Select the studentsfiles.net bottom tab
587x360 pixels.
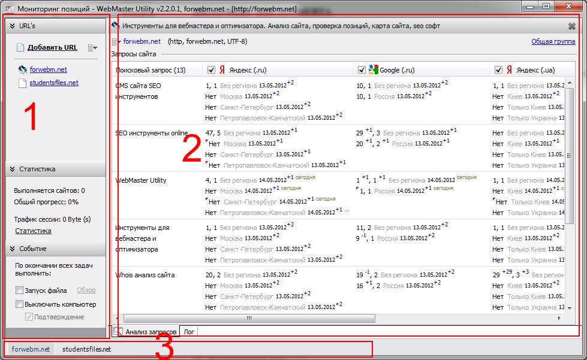86,349
